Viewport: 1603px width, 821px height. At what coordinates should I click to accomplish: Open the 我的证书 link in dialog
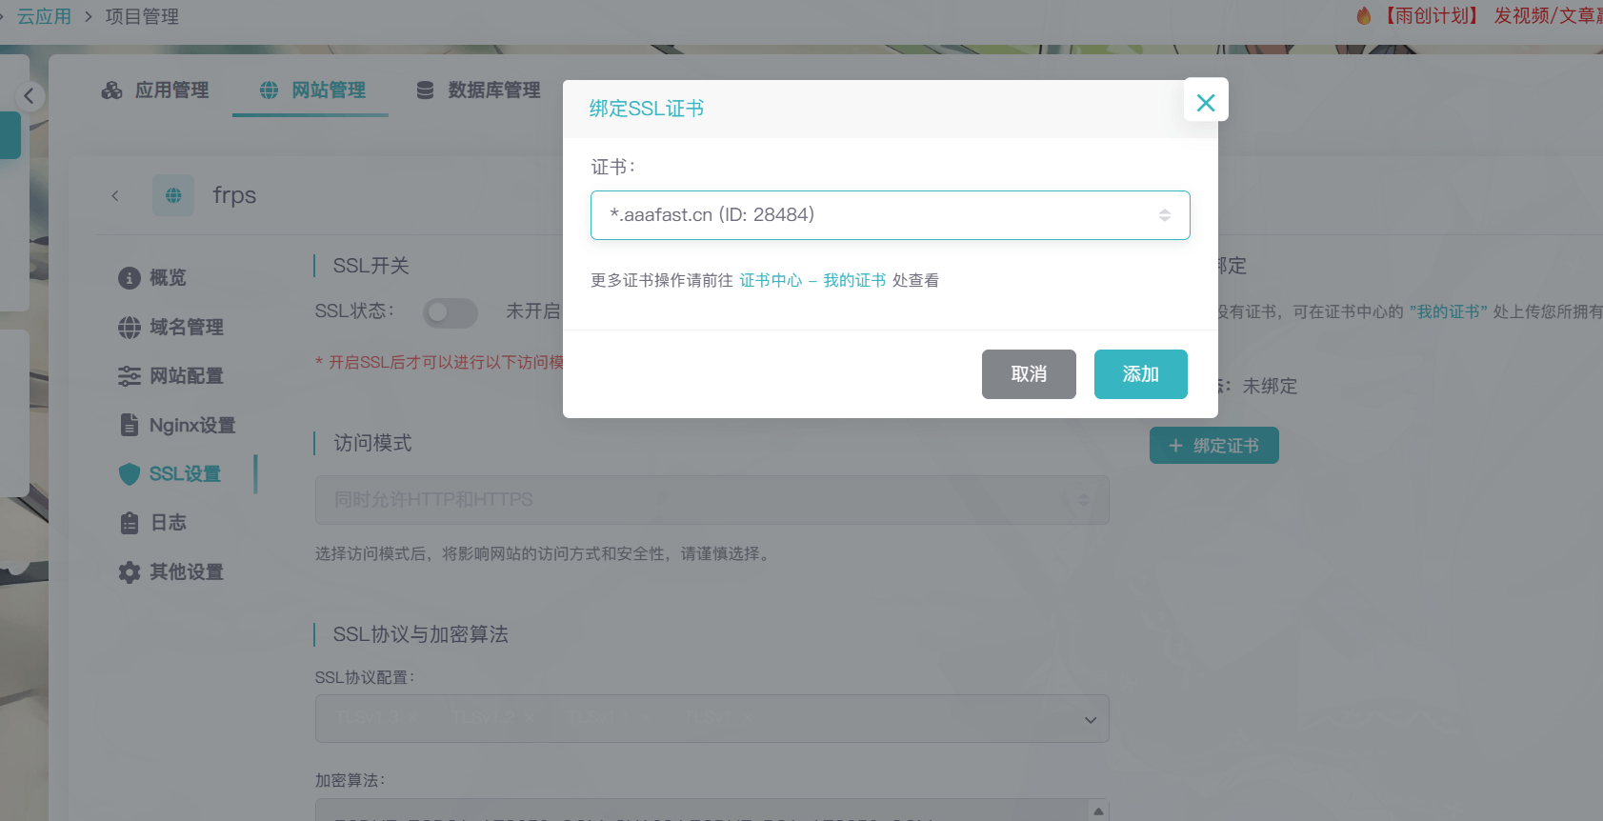(854, 280)
